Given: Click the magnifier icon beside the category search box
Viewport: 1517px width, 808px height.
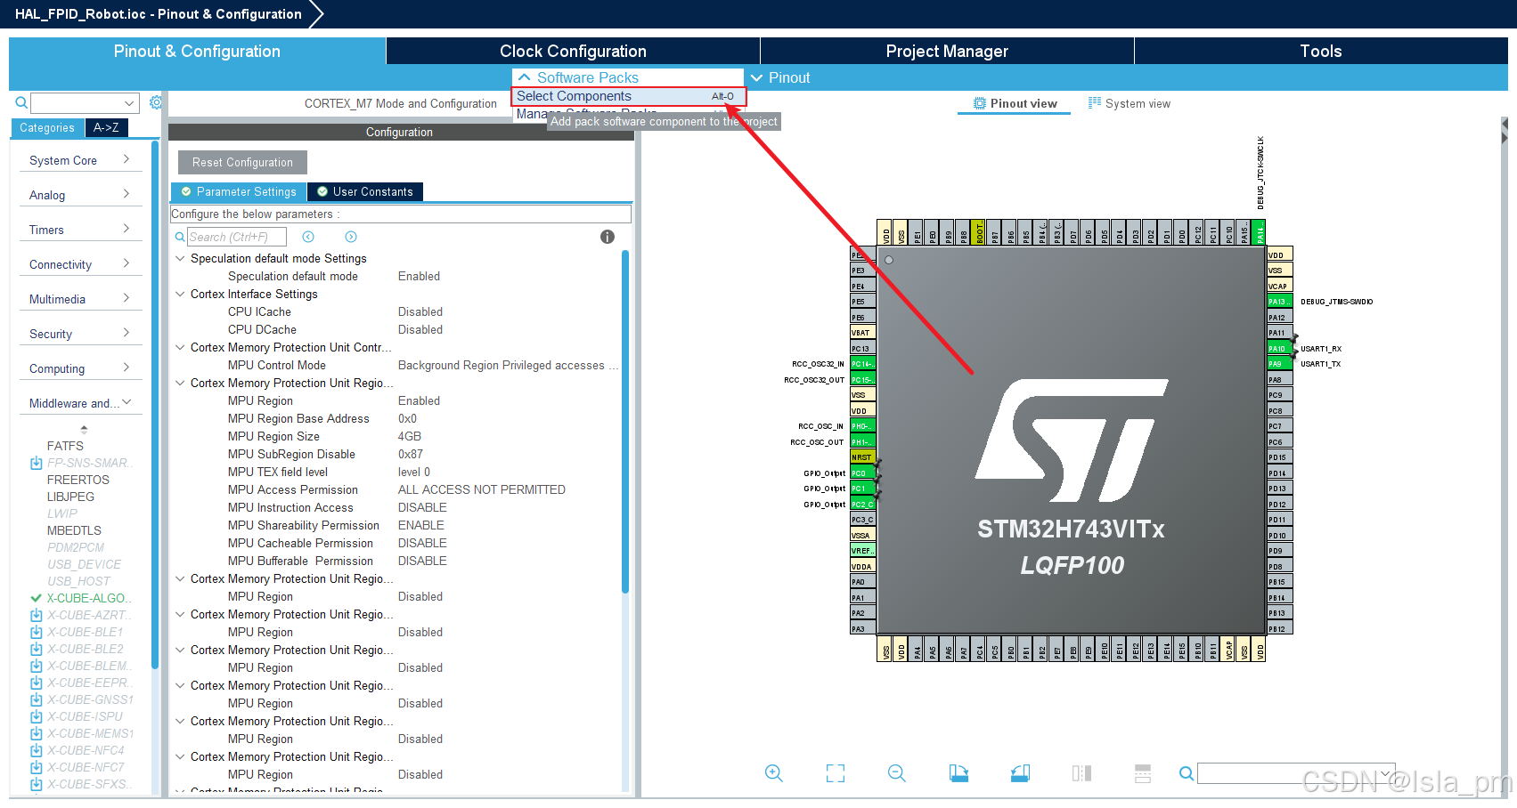Looking at the screenshot, I should 21,103.
